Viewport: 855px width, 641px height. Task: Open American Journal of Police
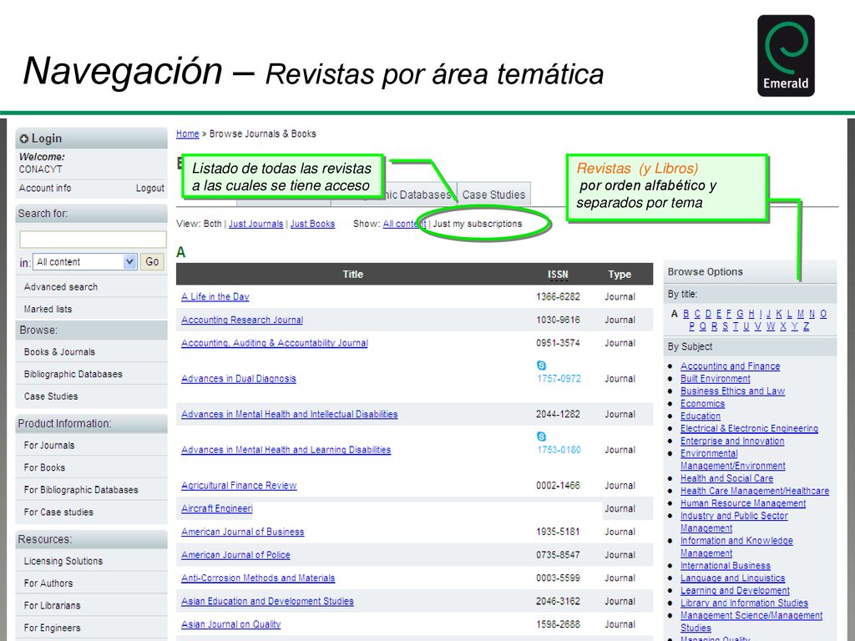tap(235, 555)
